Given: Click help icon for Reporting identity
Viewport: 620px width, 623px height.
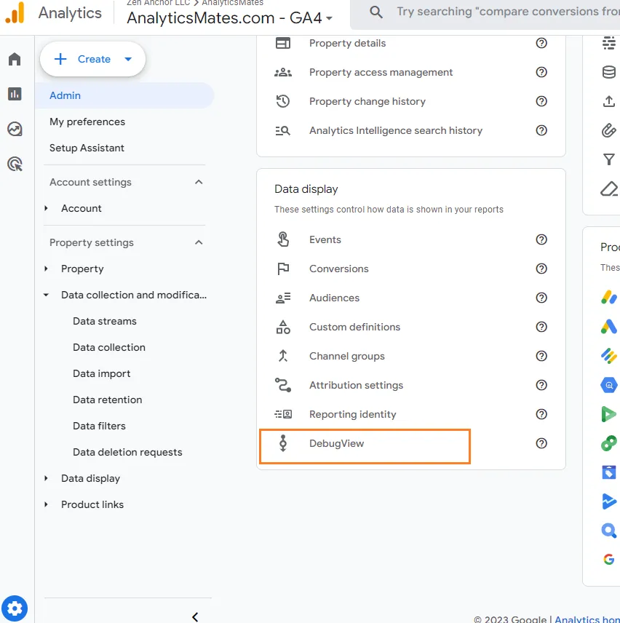Looking at the screenshot, I should tap(541, 414).
